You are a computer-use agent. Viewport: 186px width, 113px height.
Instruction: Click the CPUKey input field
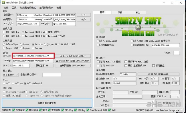tap(33, 56)
